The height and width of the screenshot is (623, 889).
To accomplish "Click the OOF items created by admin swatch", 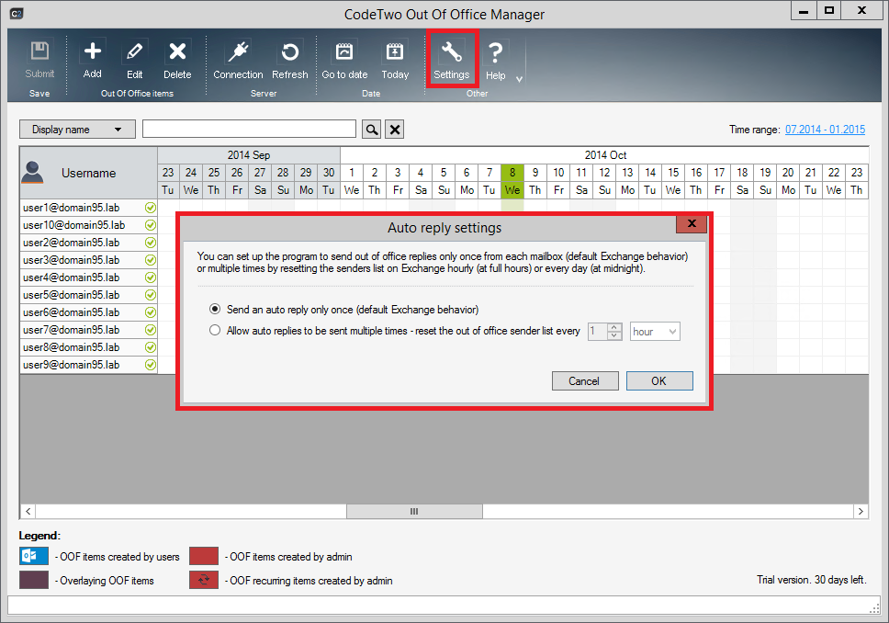I will 204,556.
